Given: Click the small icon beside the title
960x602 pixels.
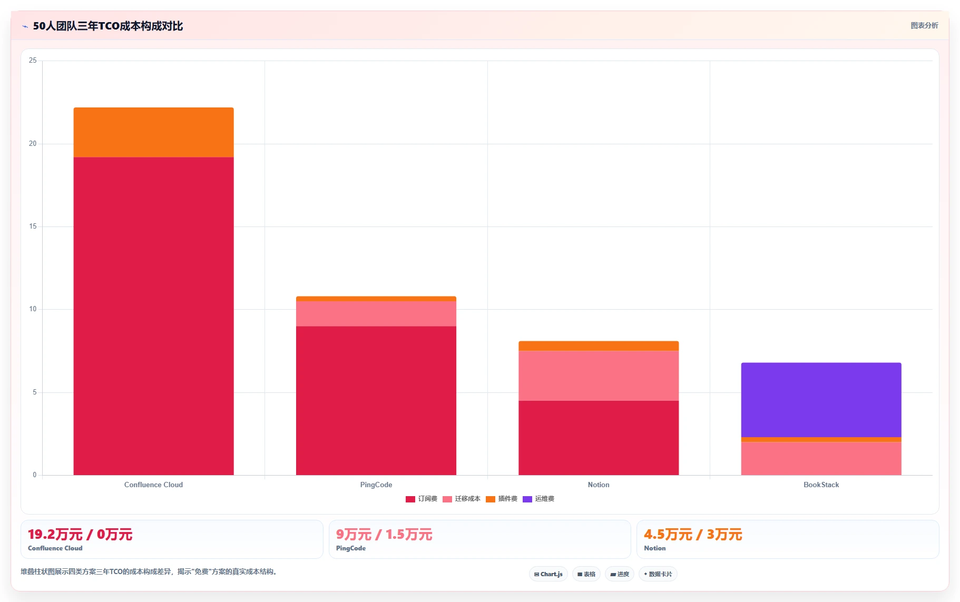Looking at the screenshot, I should pyautogui.click(x=25, y=26).
